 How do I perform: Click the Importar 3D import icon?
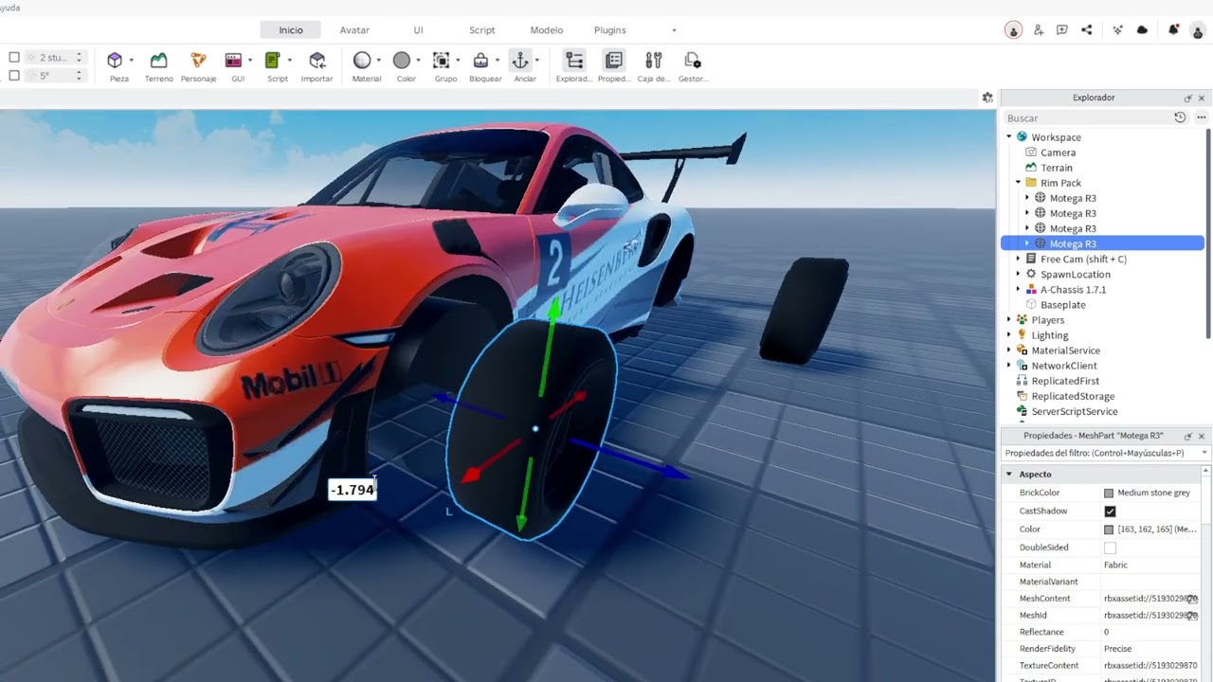(317, 61)
